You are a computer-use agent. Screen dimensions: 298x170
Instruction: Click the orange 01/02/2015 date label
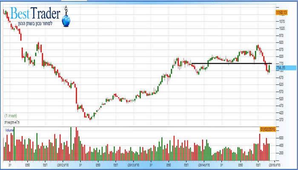click(267, 129)
